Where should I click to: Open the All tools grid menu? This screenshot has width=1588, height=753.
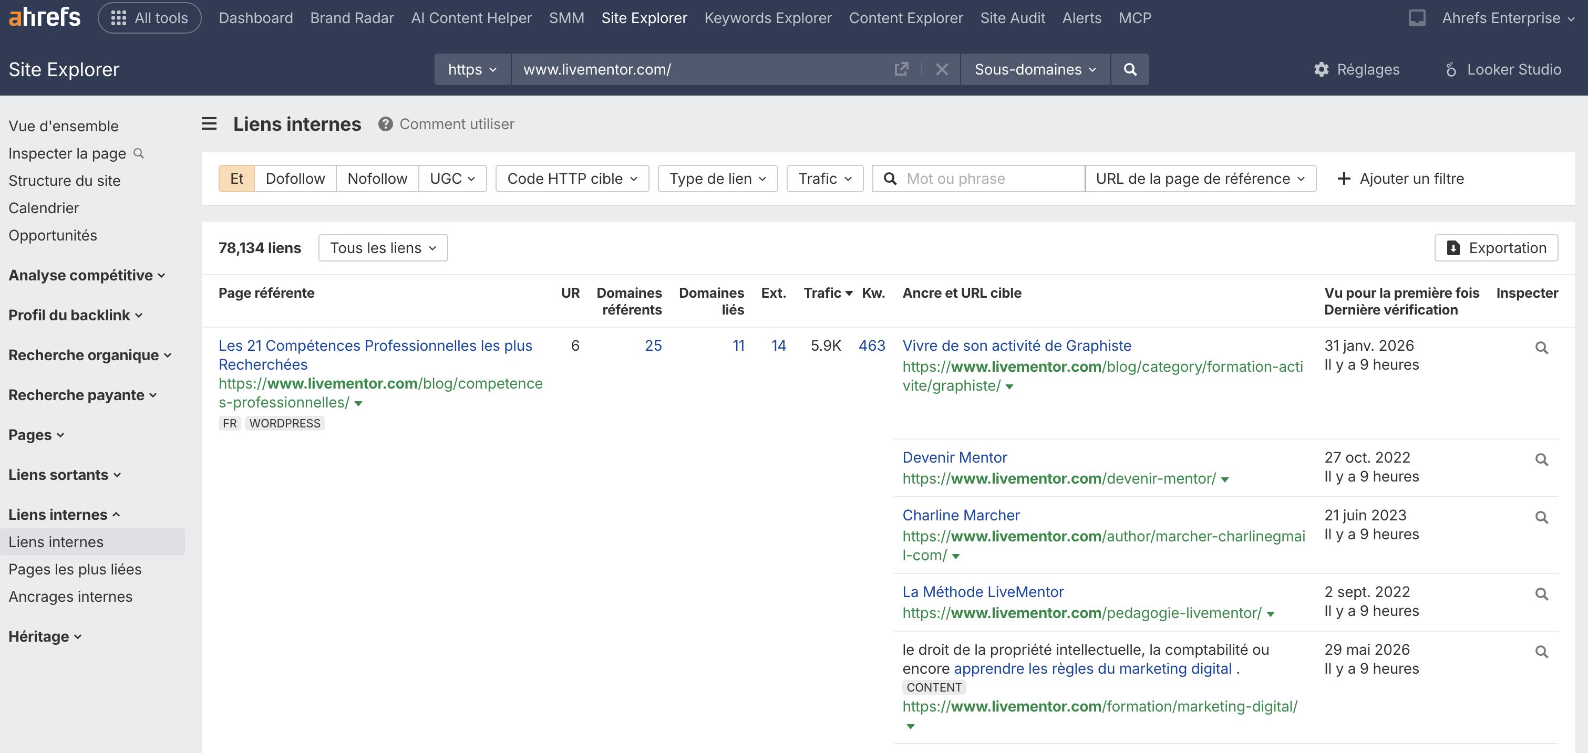pyautogui.click(x=149, y=18)
